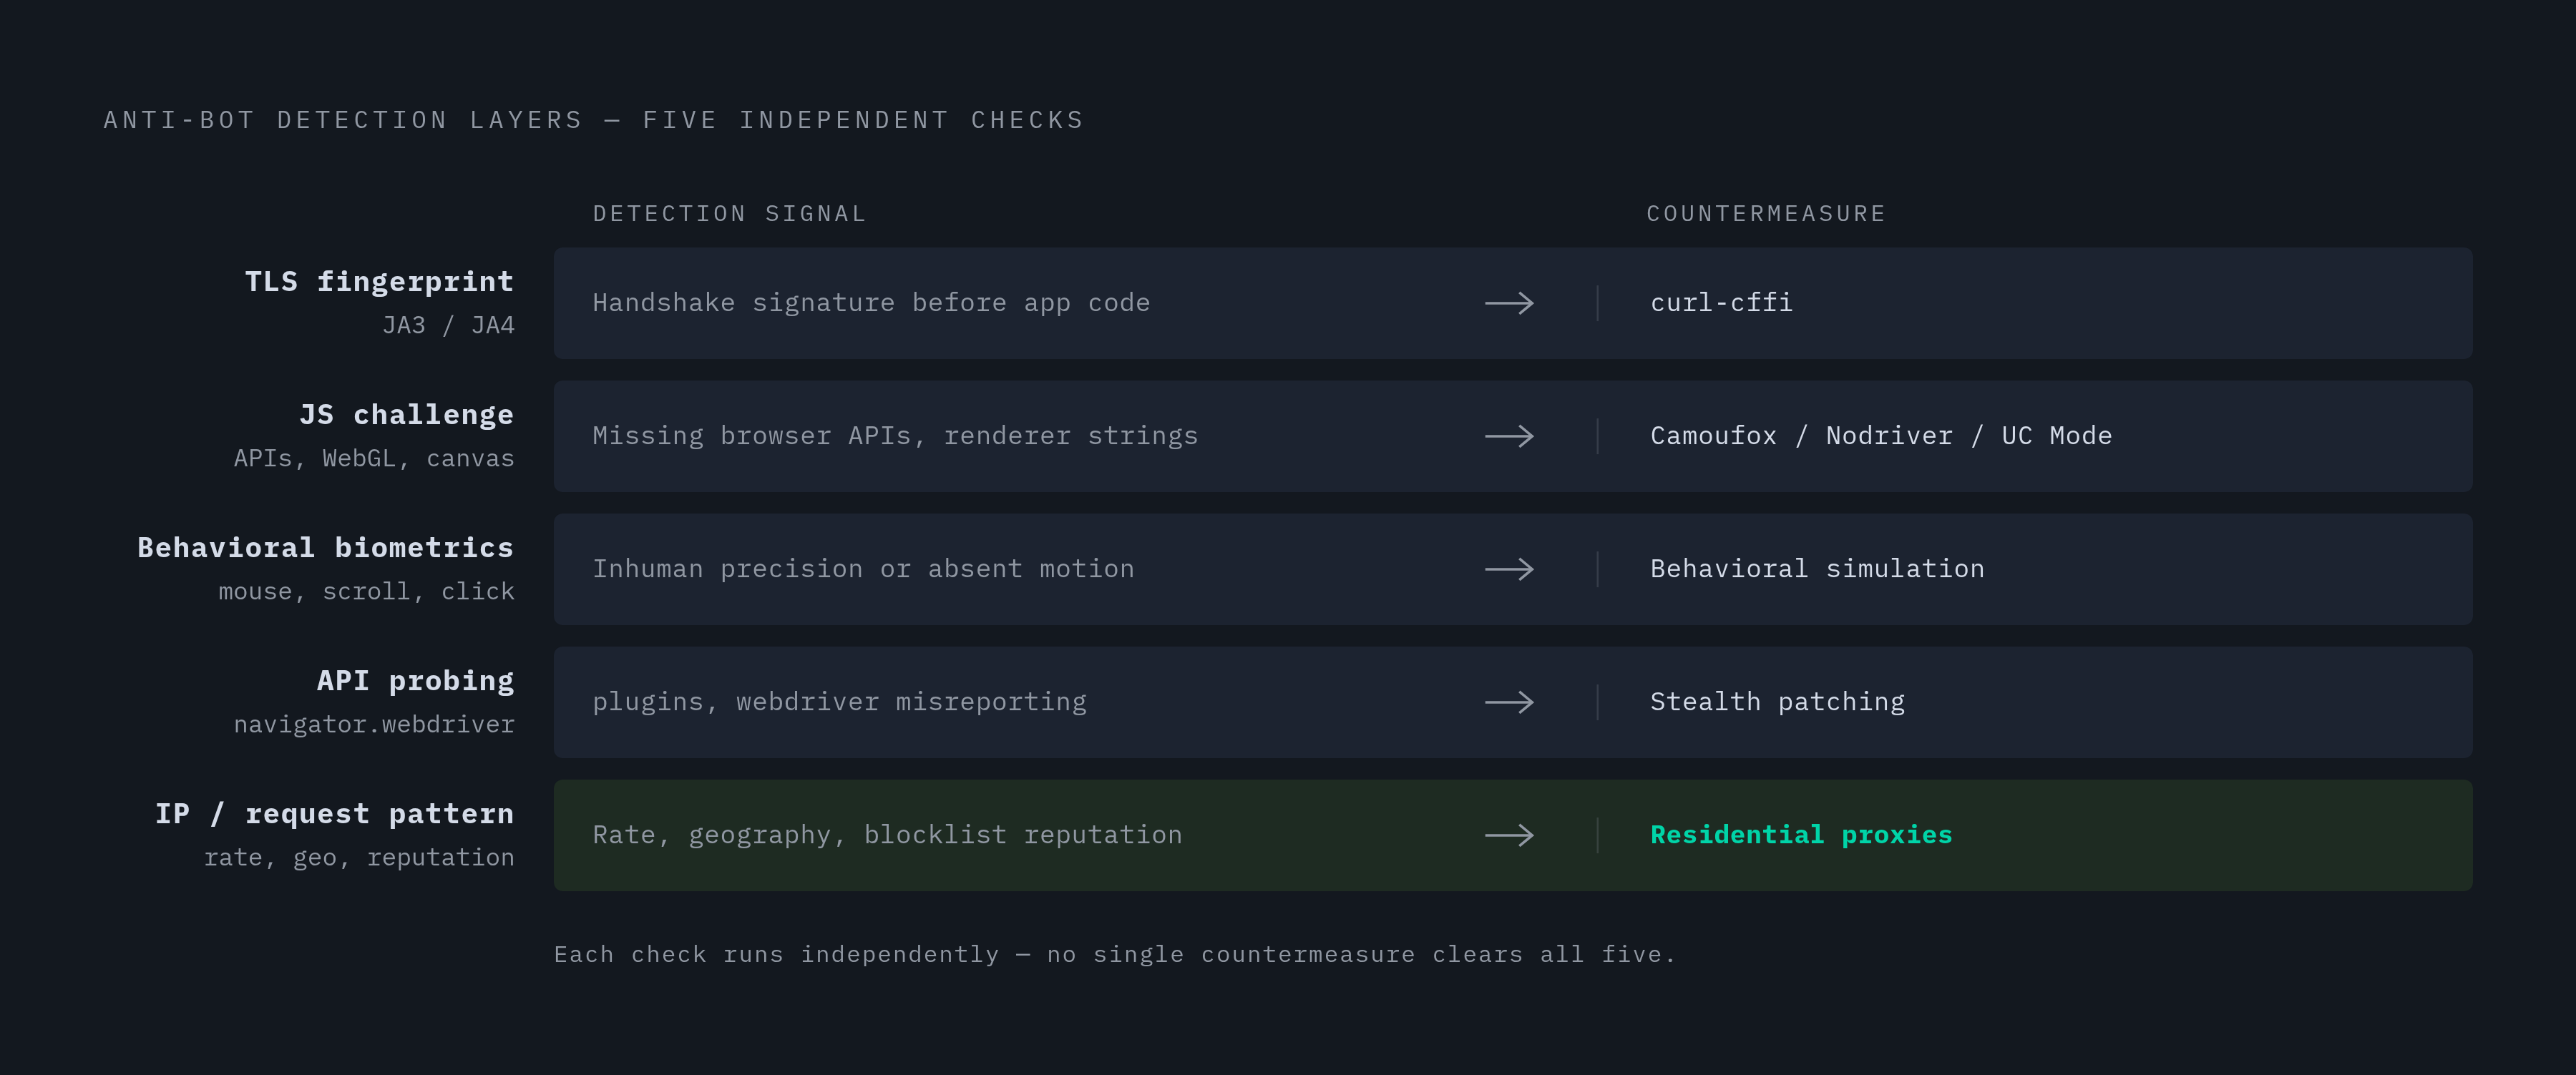The image size is (2576, 1075).
Task: Click the 'COUNTERMEASURE' column header
Action: point(1766,214)
